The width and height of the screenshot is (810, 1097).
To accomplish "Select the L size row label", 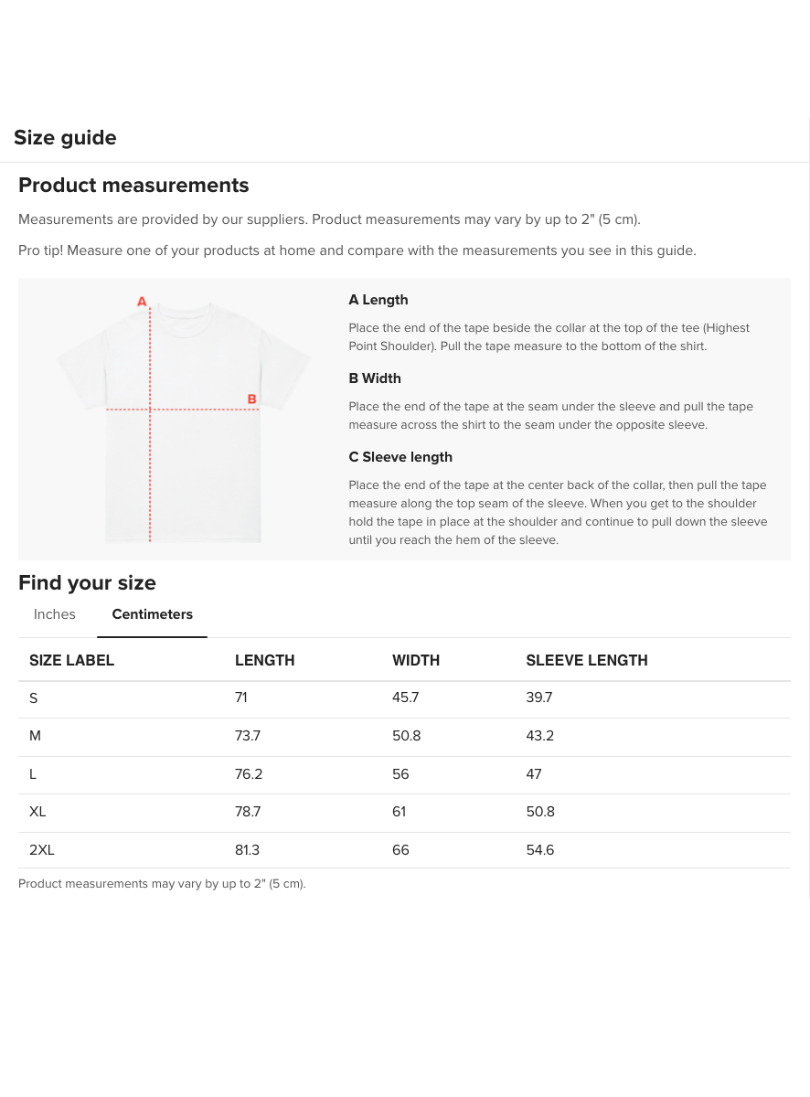I will 33,774.
